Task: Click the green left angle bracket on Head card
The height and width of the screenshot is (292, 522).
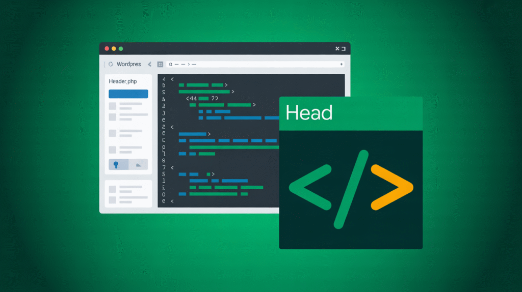Action: coord(306,188)
